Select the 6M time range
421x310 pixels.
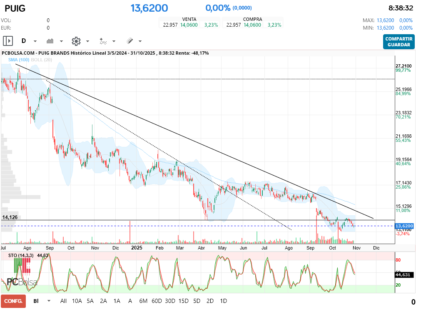click(x=143, y=301)
